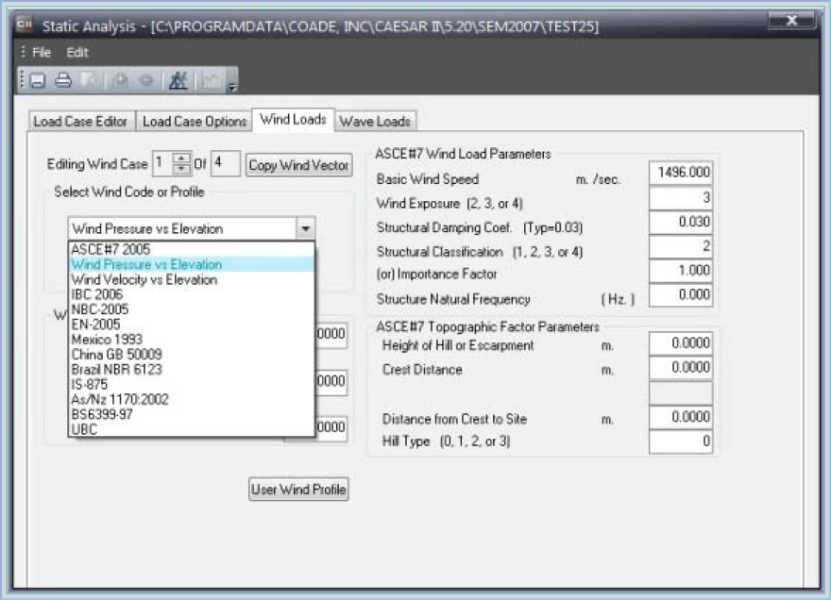831x600 pixels.
Task: Click the greyed remove-item icon with minus sign
Action: [x=145, y=80]
